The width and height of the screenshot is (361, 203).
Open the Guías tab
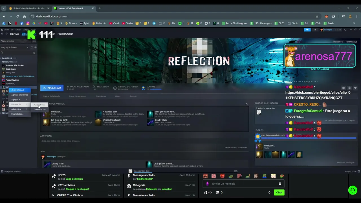[118, 96]
